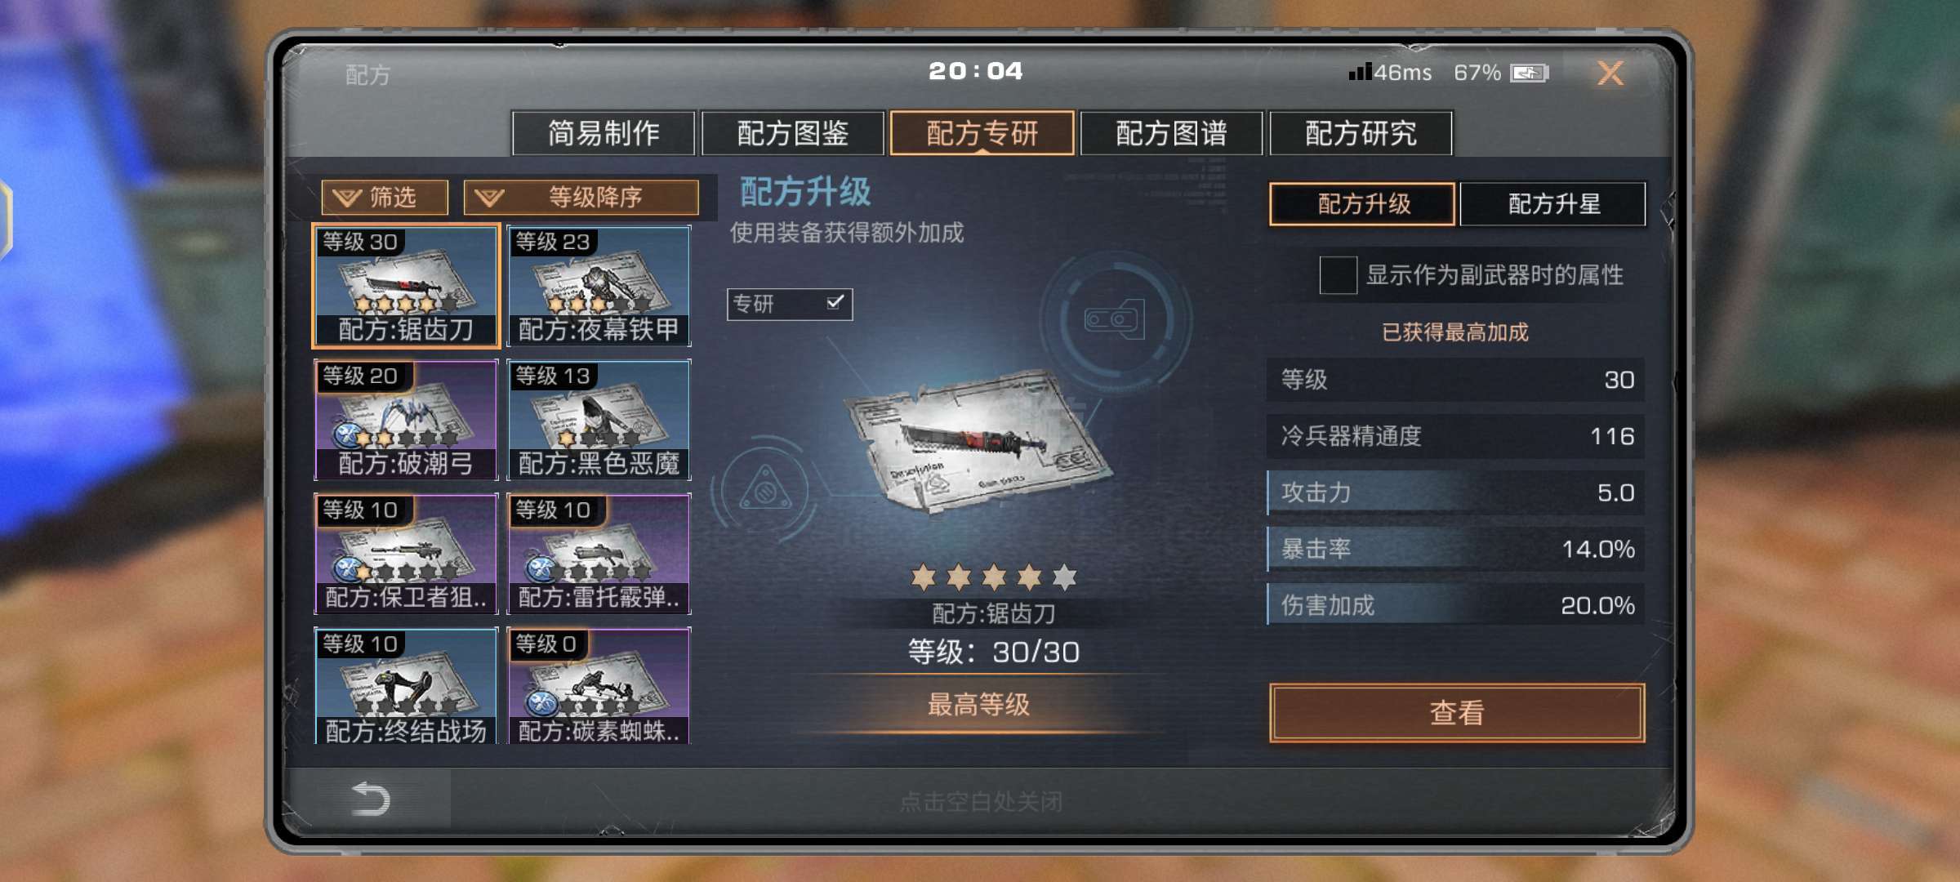Click the circular slot icon above the recipe

click(1114, 320)
